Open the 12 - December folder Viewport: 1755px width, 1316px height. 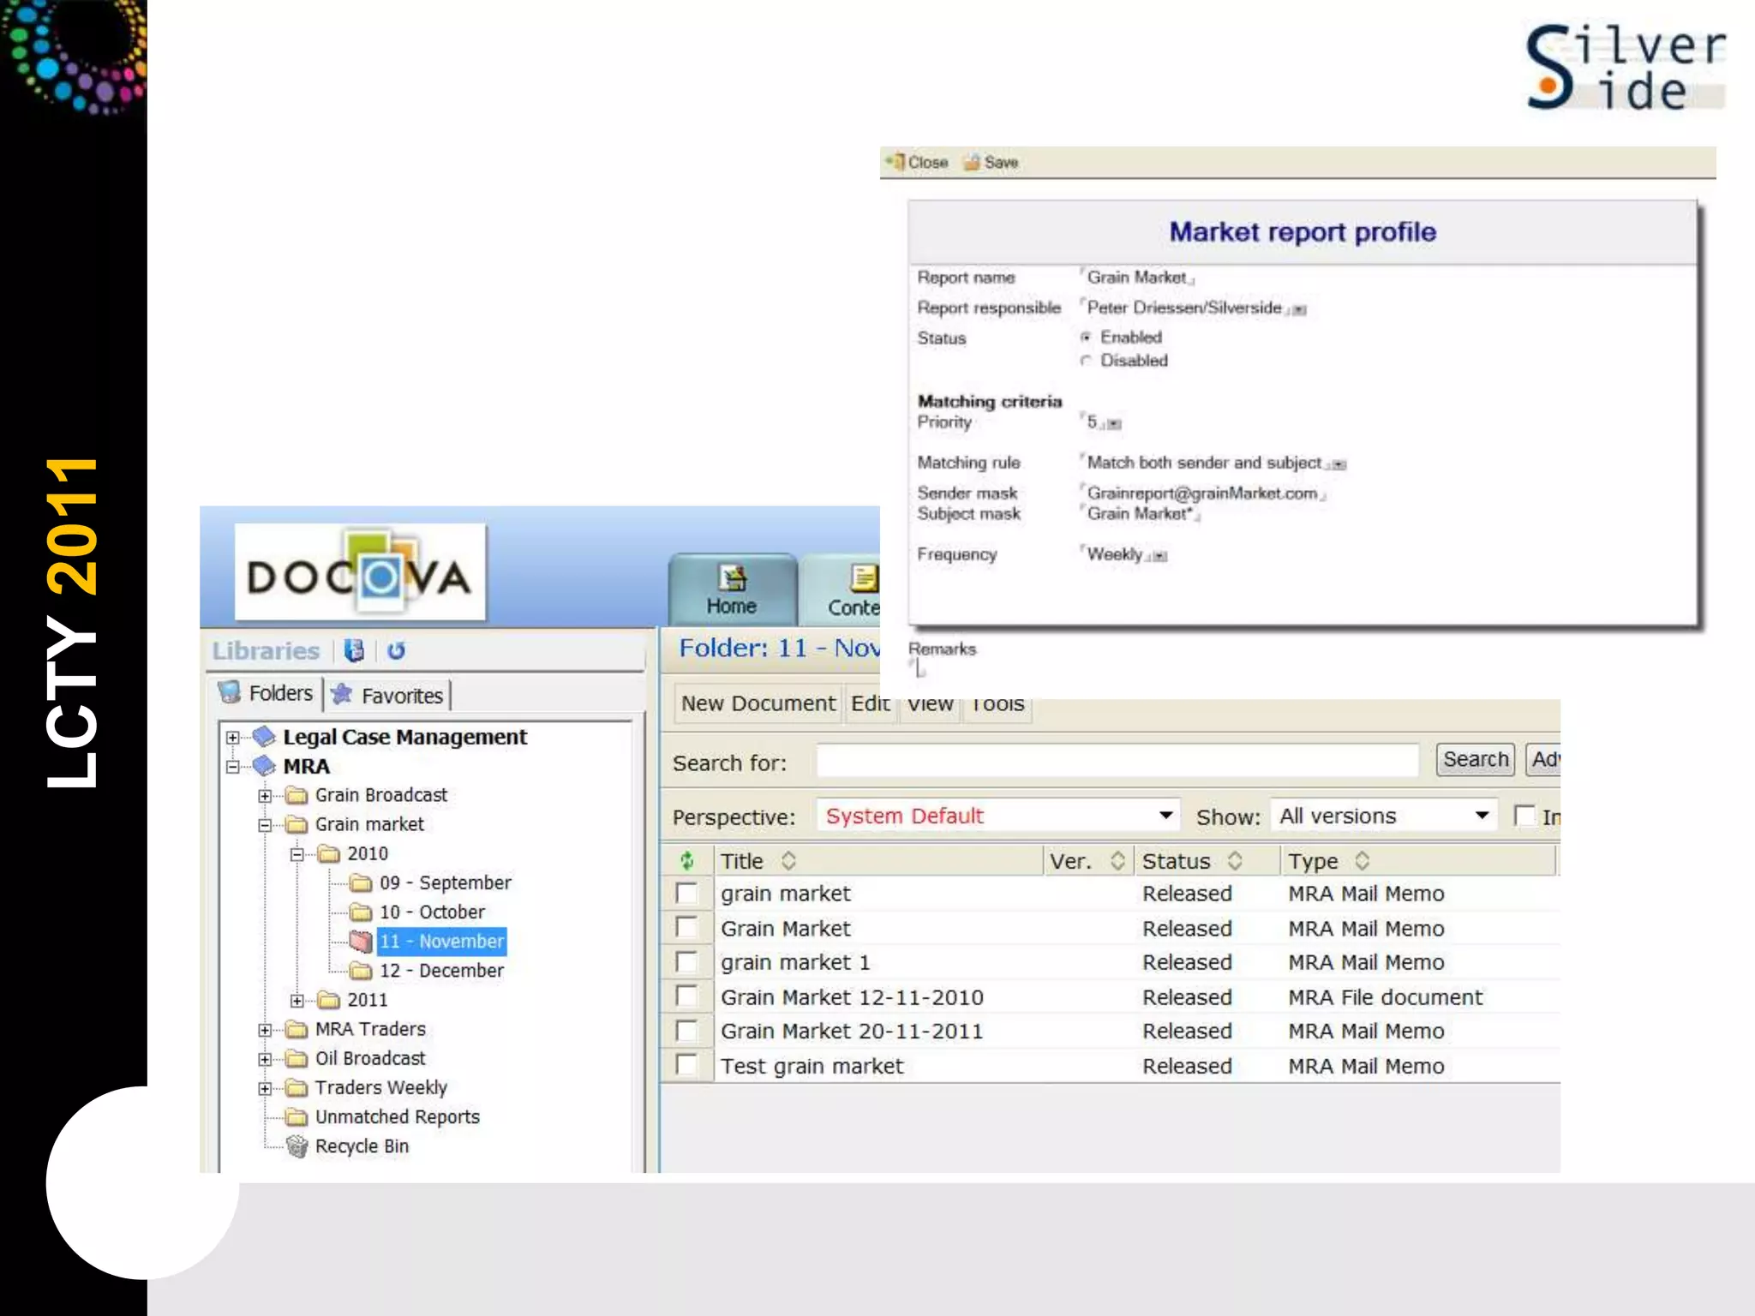point(440,971)
